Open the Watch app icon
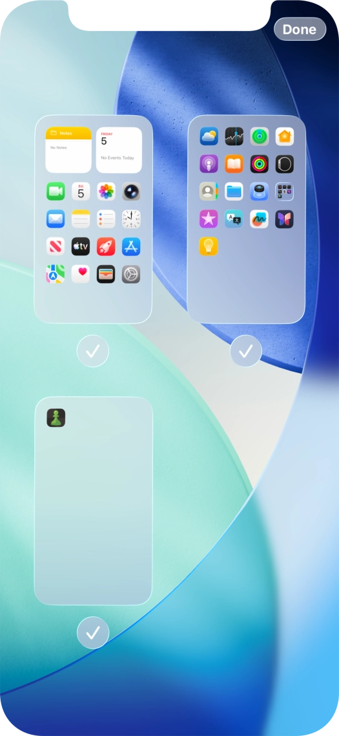Image resolution: width=339 pixels, height=736 pixels. pos(285,164)
